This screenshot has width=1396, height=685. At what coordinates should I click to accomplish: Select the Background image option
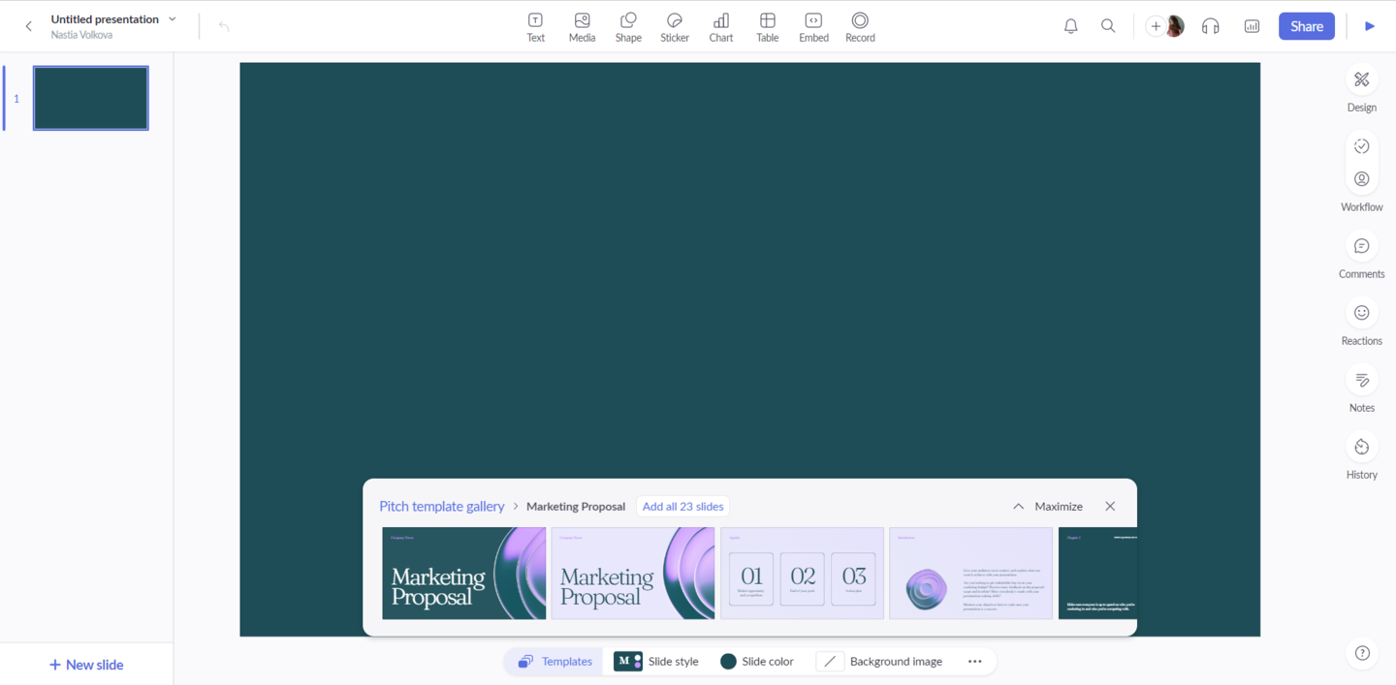click(x=880, y=662)
